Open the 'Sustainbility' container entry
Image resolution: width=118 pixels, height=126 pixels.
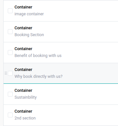pos(26,97)
